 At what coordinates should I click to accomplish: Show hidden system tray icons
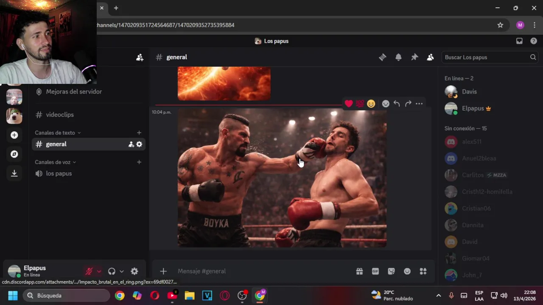pos(439,295)
